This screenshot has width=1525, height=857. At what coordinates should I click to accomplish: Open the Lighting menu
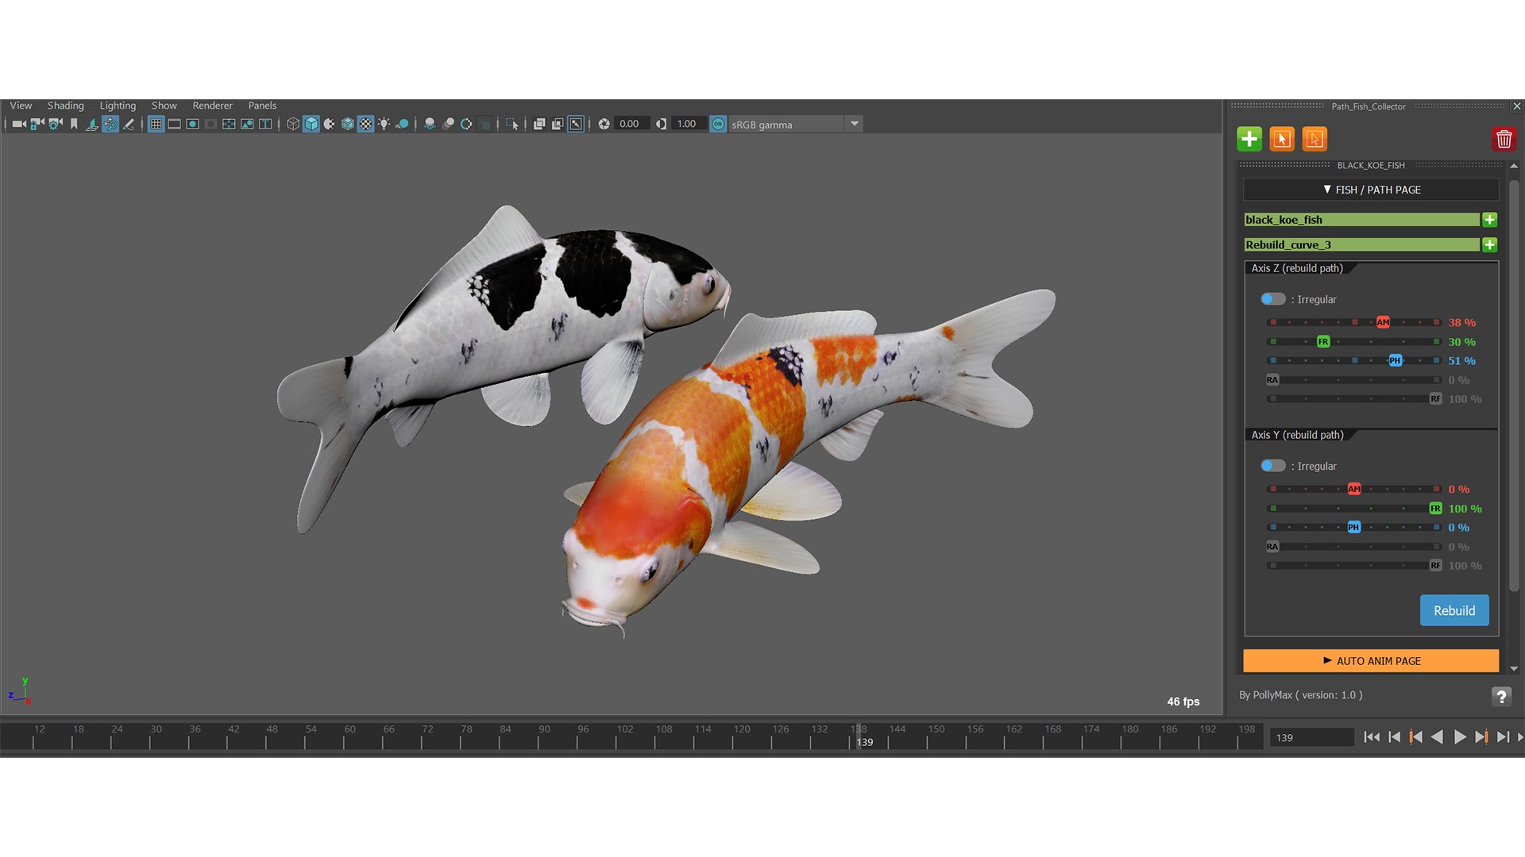click(x=118, y=106)
